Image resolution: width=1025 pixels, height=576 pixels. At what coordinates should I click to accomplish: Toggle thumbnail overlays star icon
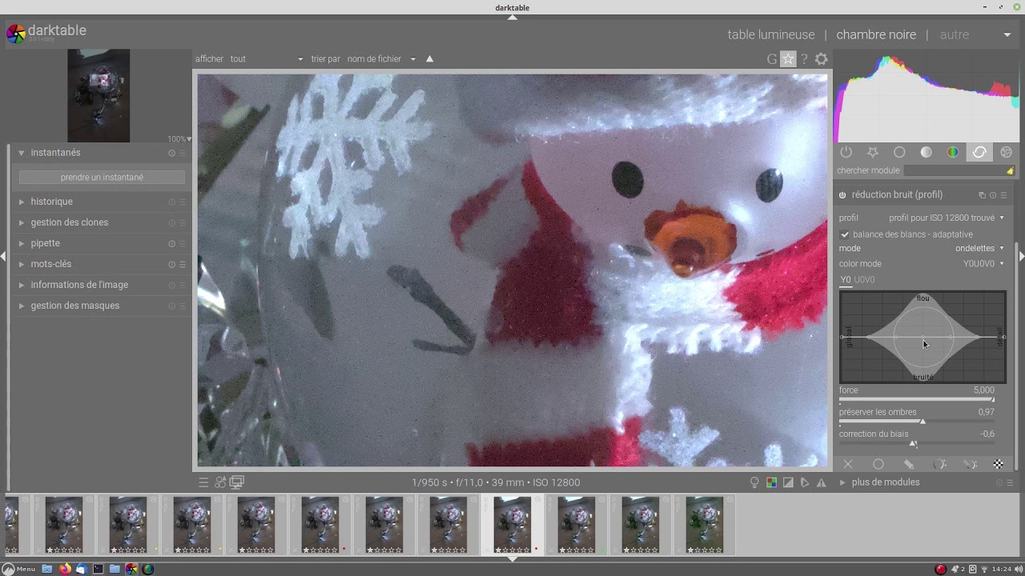(789, 59)
